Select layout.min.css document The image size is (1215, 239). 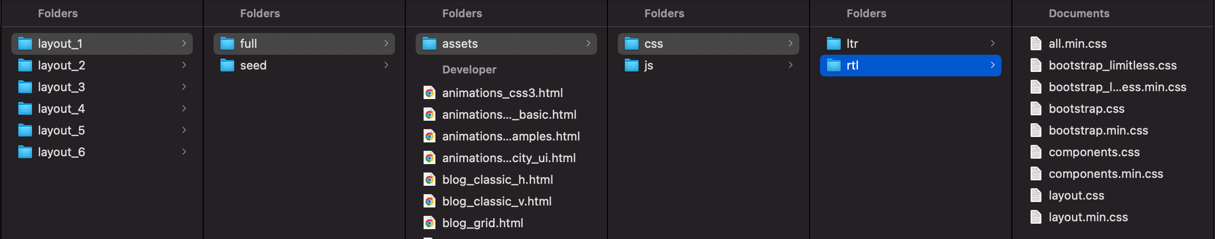pos(1088,217)
